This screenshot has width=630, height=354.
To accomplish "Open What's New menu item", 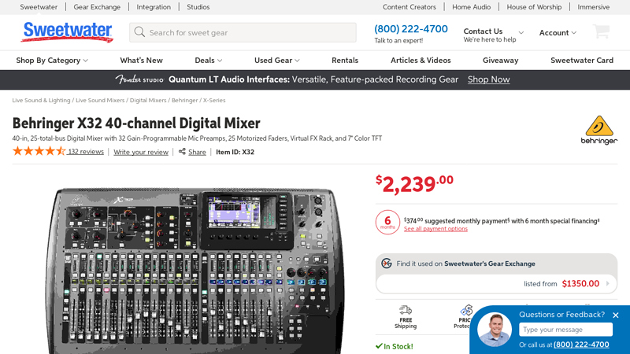I will point(142,61).
